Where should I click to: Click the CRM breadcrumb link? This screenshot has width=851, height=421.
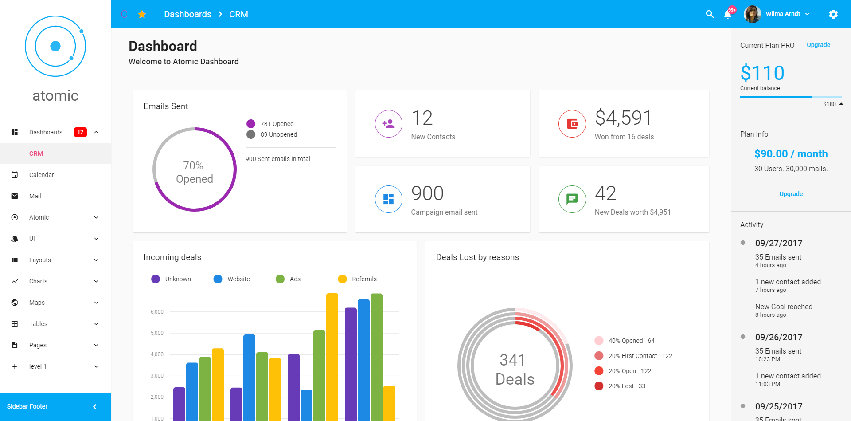coord(238,14)
